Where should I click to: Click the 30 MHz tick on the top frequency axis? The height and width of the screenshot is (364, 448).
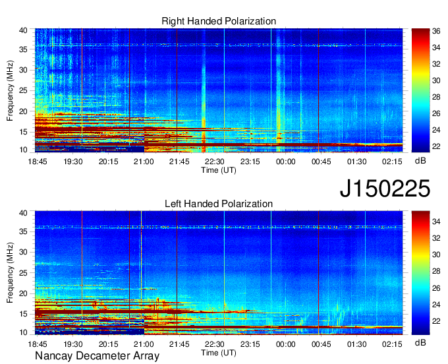pos(23,70)
